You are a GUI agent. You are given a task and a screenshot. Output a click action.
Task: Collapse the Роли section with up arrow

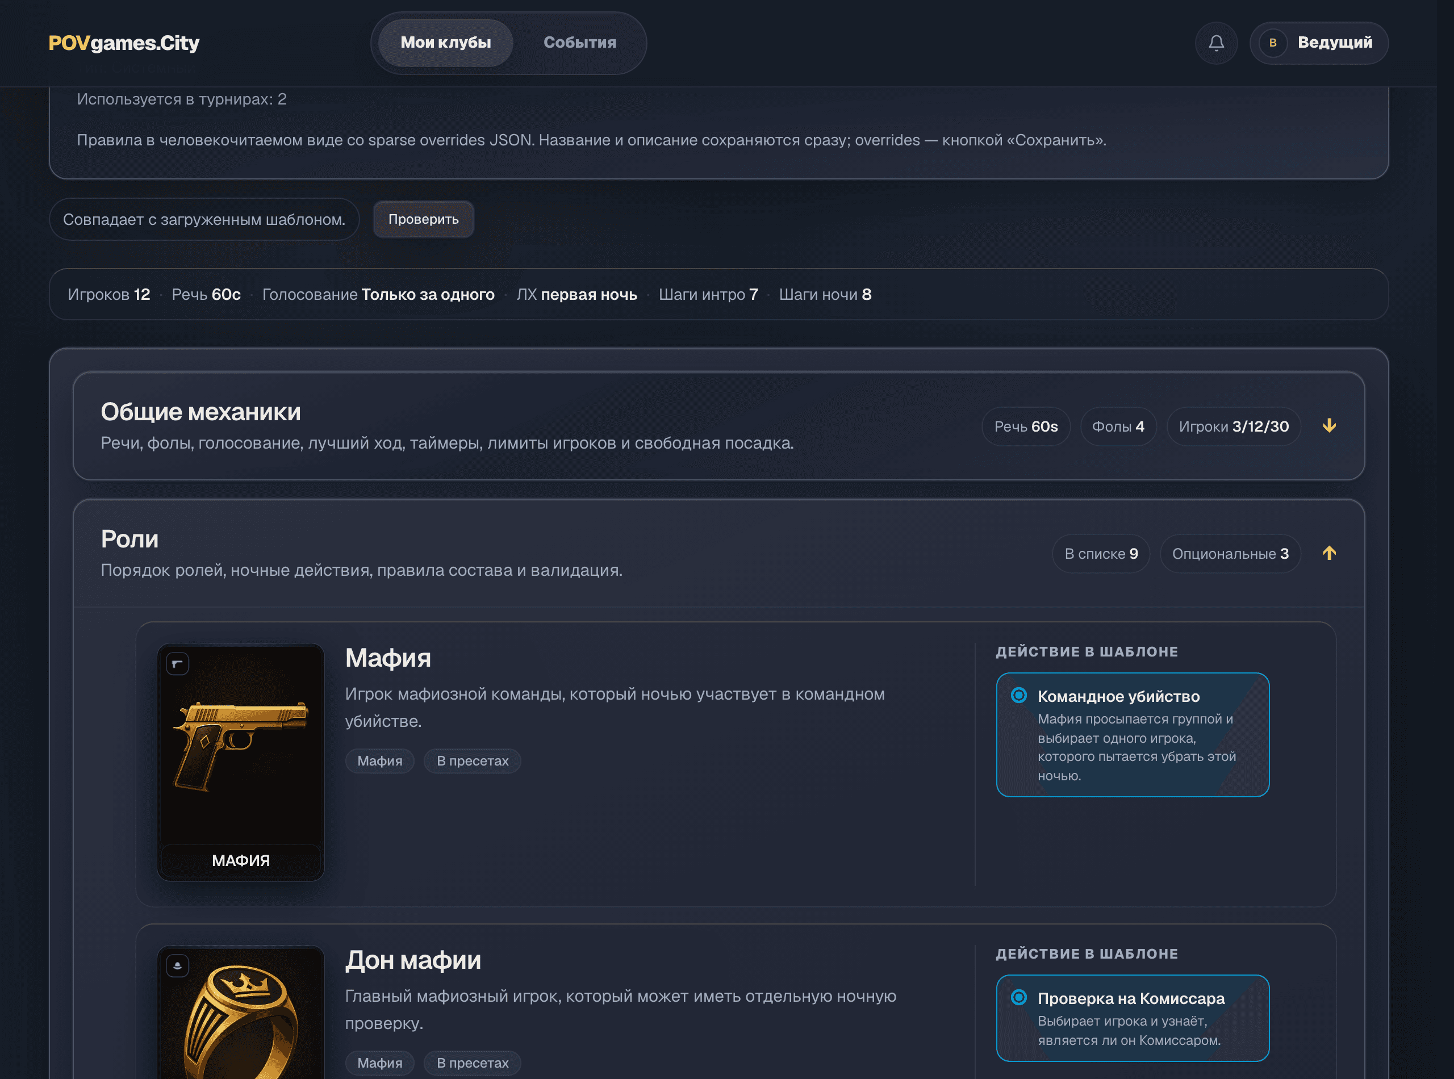click(x=1328, y=553)
